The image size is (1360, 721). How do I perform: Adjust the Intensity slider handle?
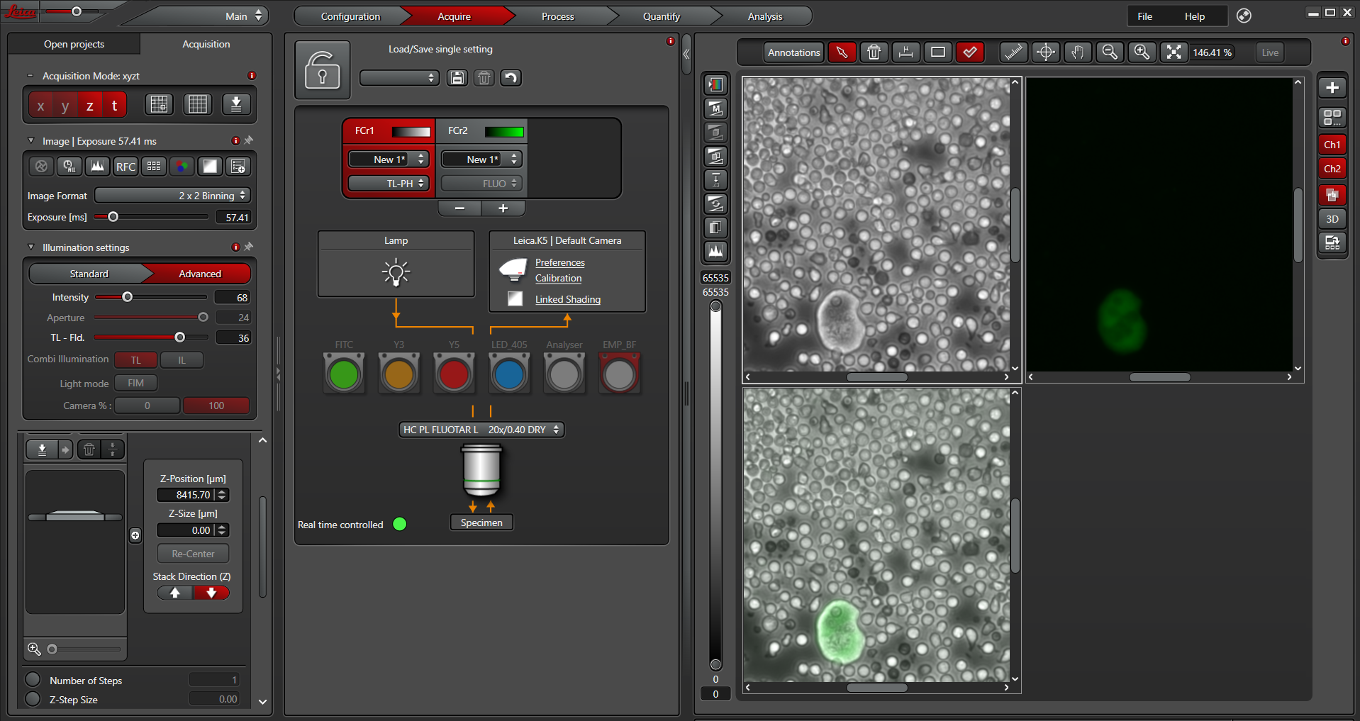click(128, 297)
